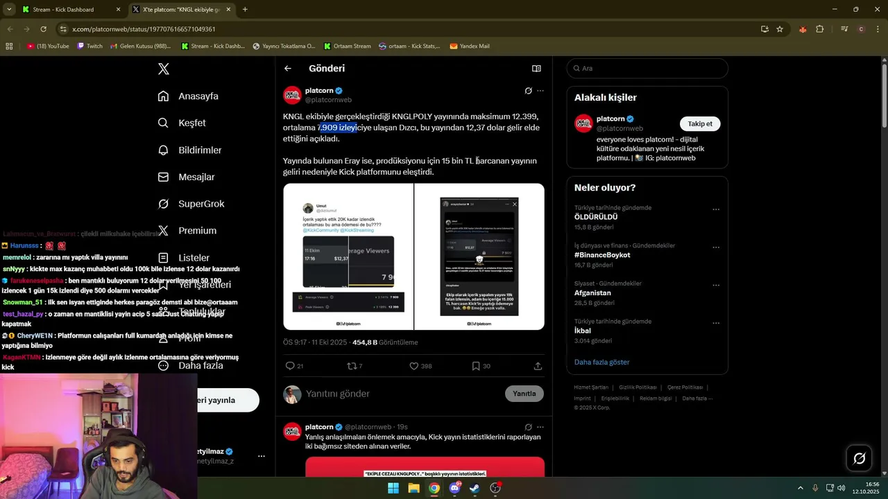Image resolution: width=888 pixels, height=499 pixels.
Task: Click Grok floating button at bottom right
Action: click(859, 458)
